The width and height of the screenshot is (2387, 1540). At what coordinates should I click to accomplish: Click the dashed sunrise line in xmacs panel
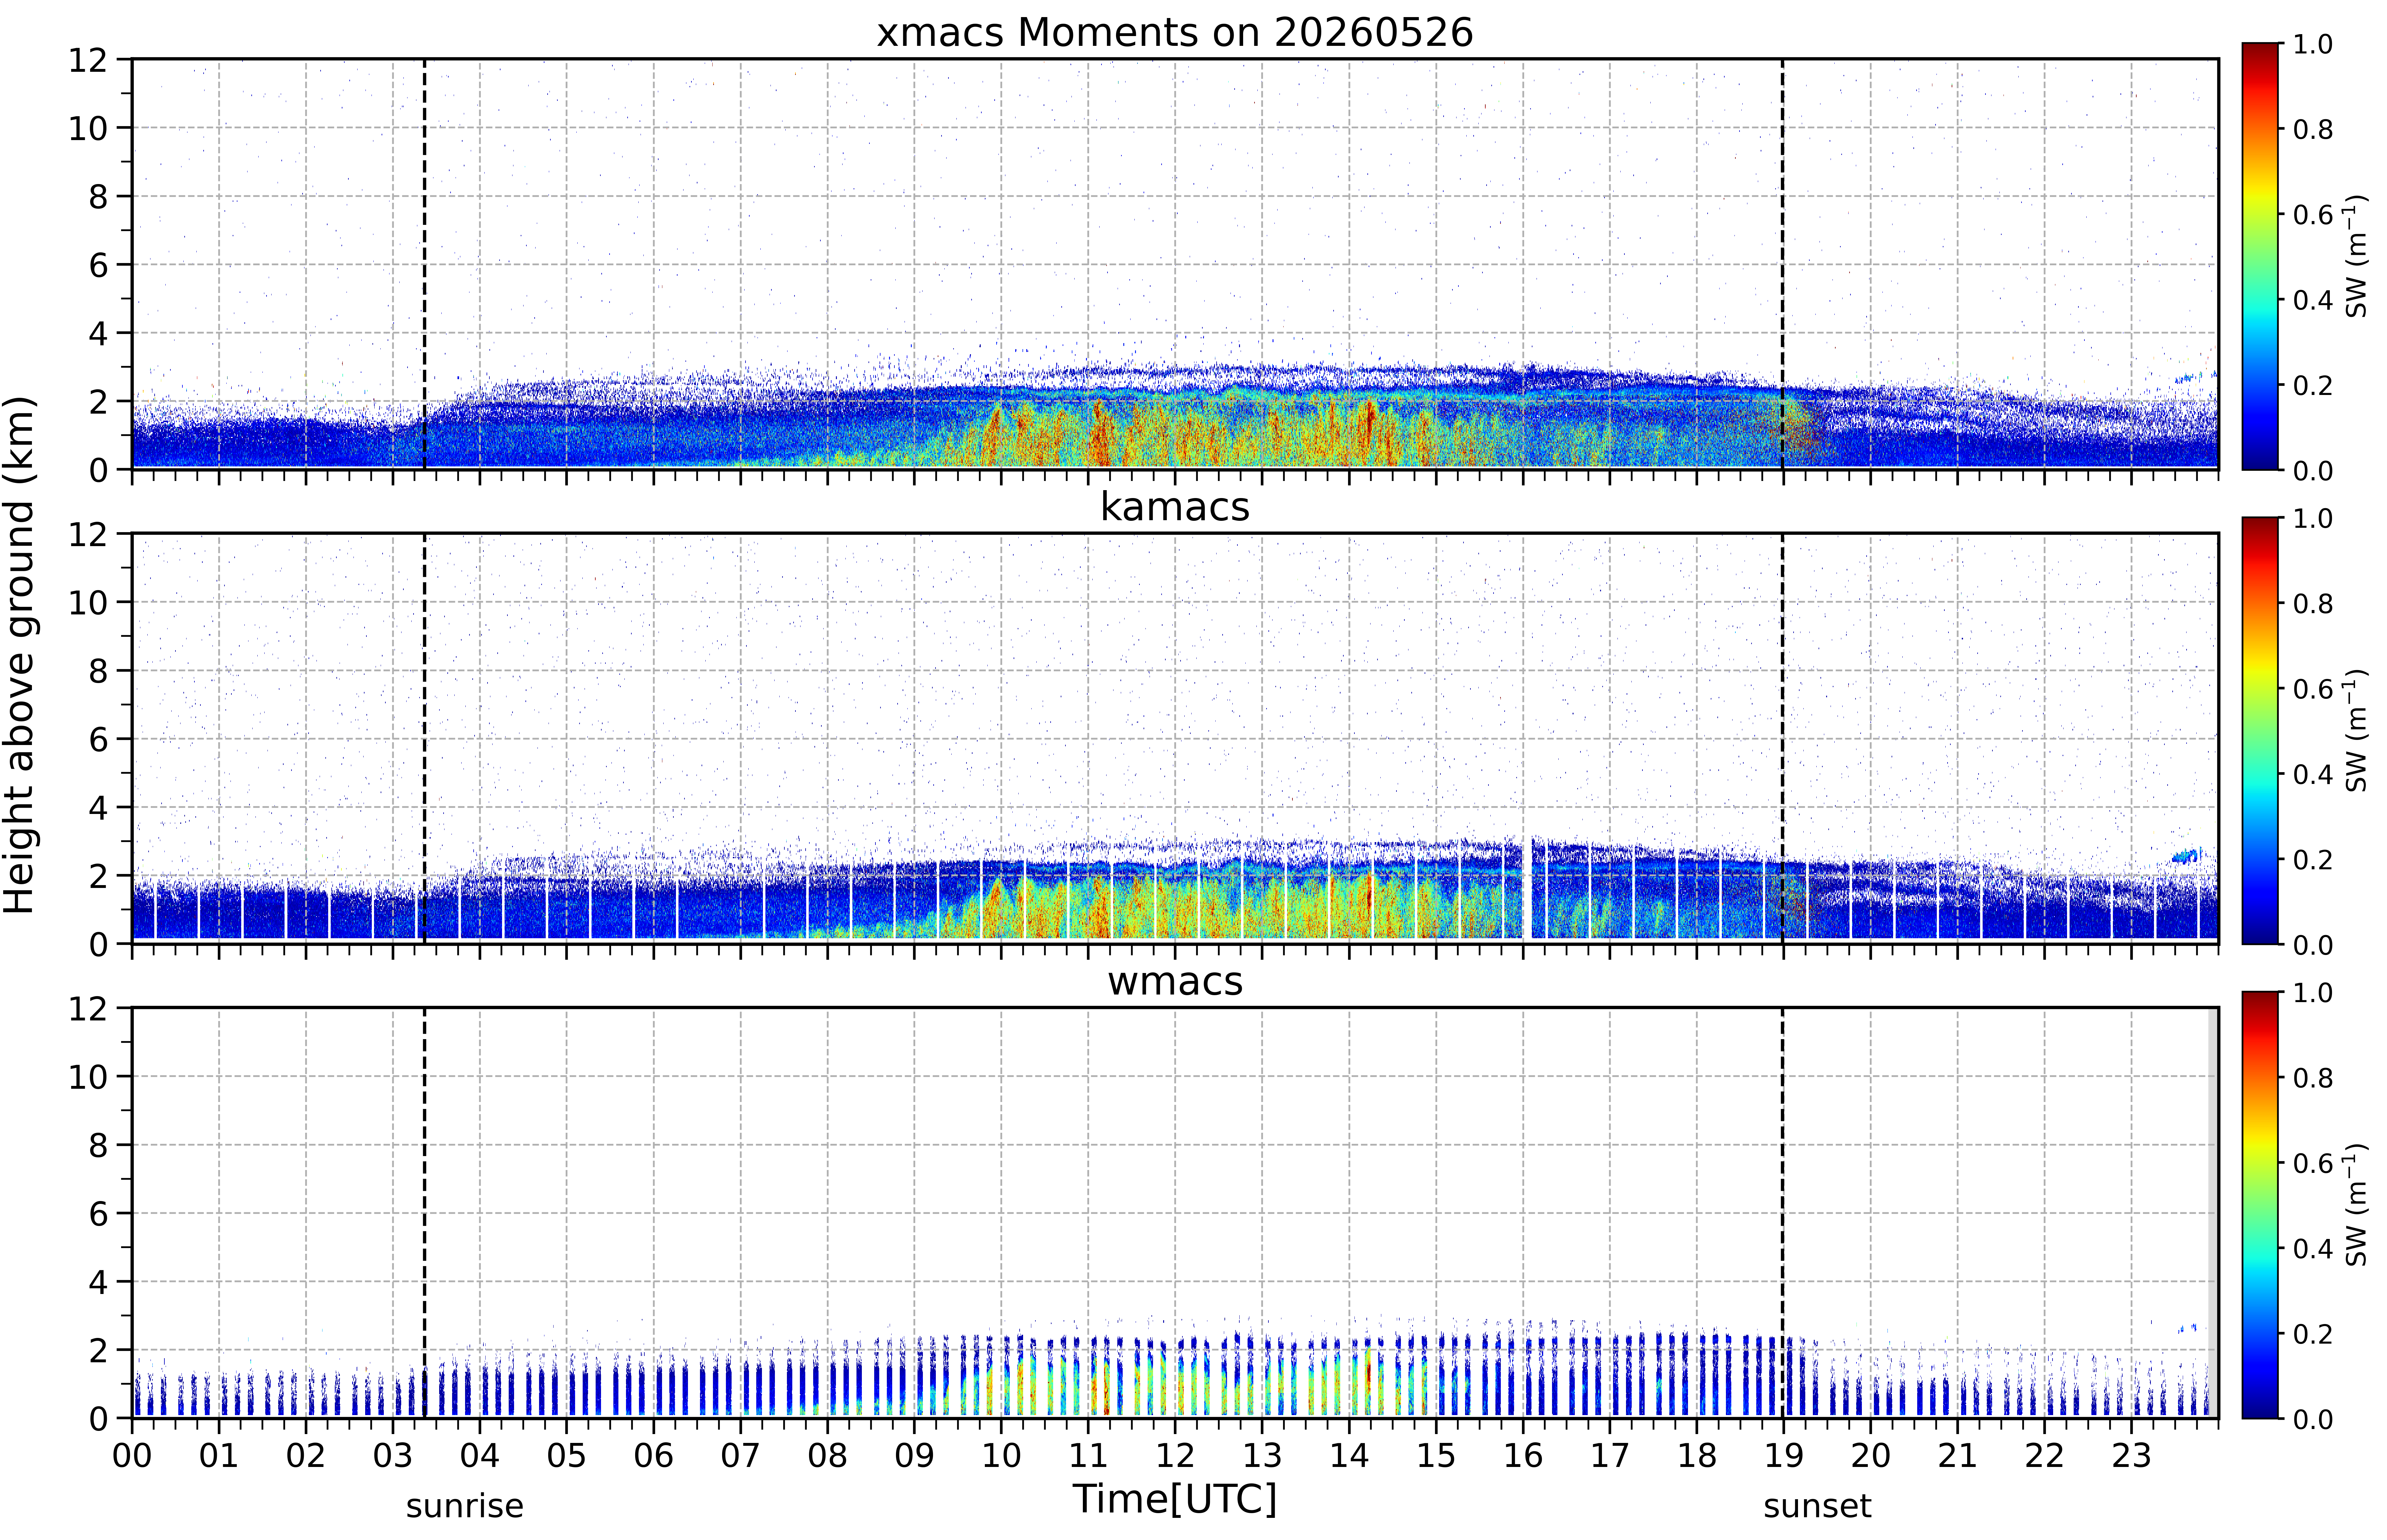[425, 264]
